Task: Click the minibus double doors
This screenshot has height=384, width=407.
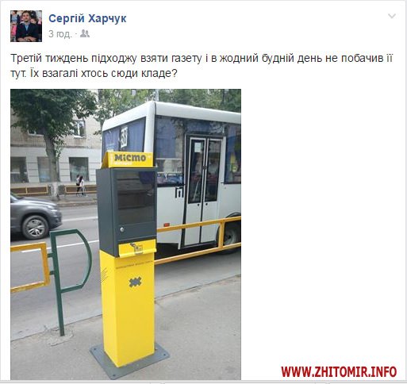Action: 203,190
